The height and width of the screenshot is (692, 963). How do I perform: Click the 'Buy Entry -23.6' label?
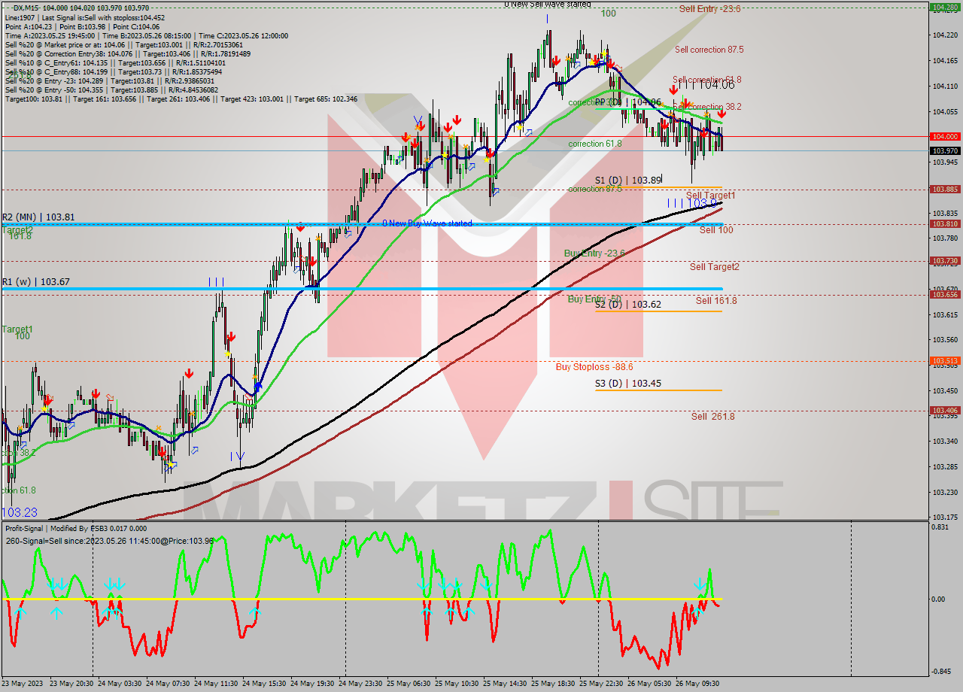594,253
